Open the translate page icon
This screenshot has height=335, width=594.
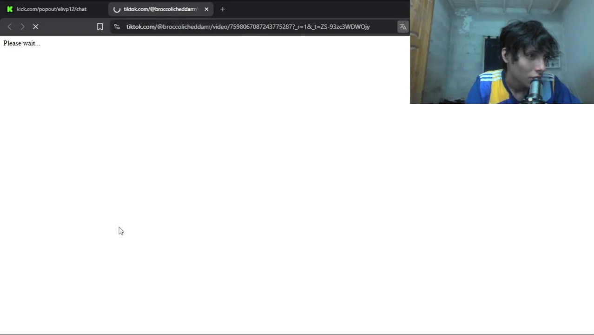click(403, 27)
